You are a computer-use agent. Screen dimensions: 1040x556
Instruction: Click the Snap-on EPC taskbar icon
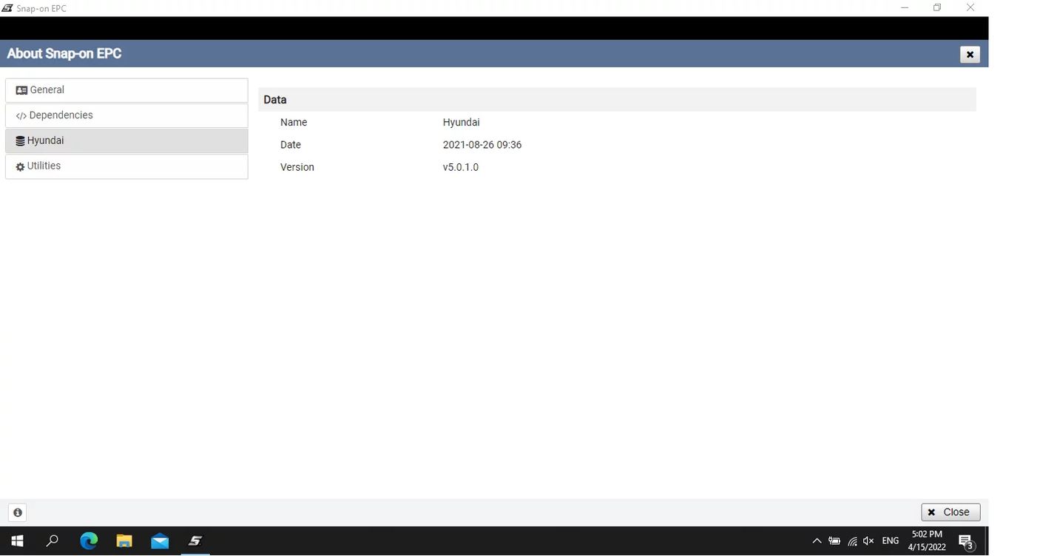(x=195, y=541)
